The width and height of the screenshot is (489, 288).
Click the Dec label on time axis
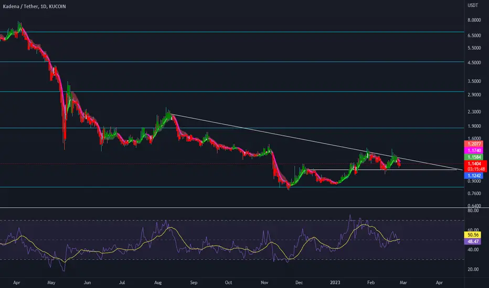[x=299, y=283]
